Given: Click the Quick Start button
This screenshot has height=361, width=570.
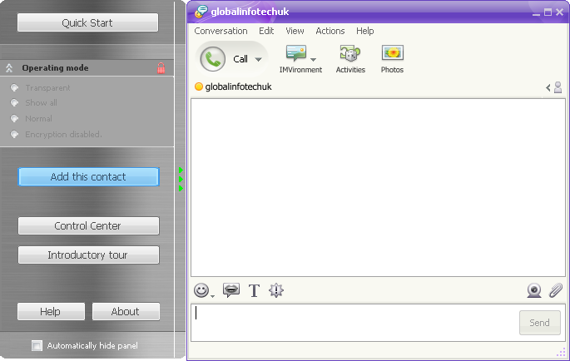Looking at the screenshot, I should 87,22.
